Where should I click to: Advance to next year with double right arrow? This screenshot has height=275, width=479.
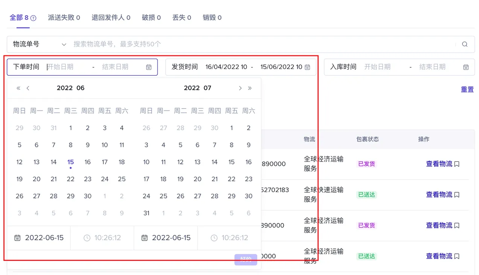click(249, 88)
